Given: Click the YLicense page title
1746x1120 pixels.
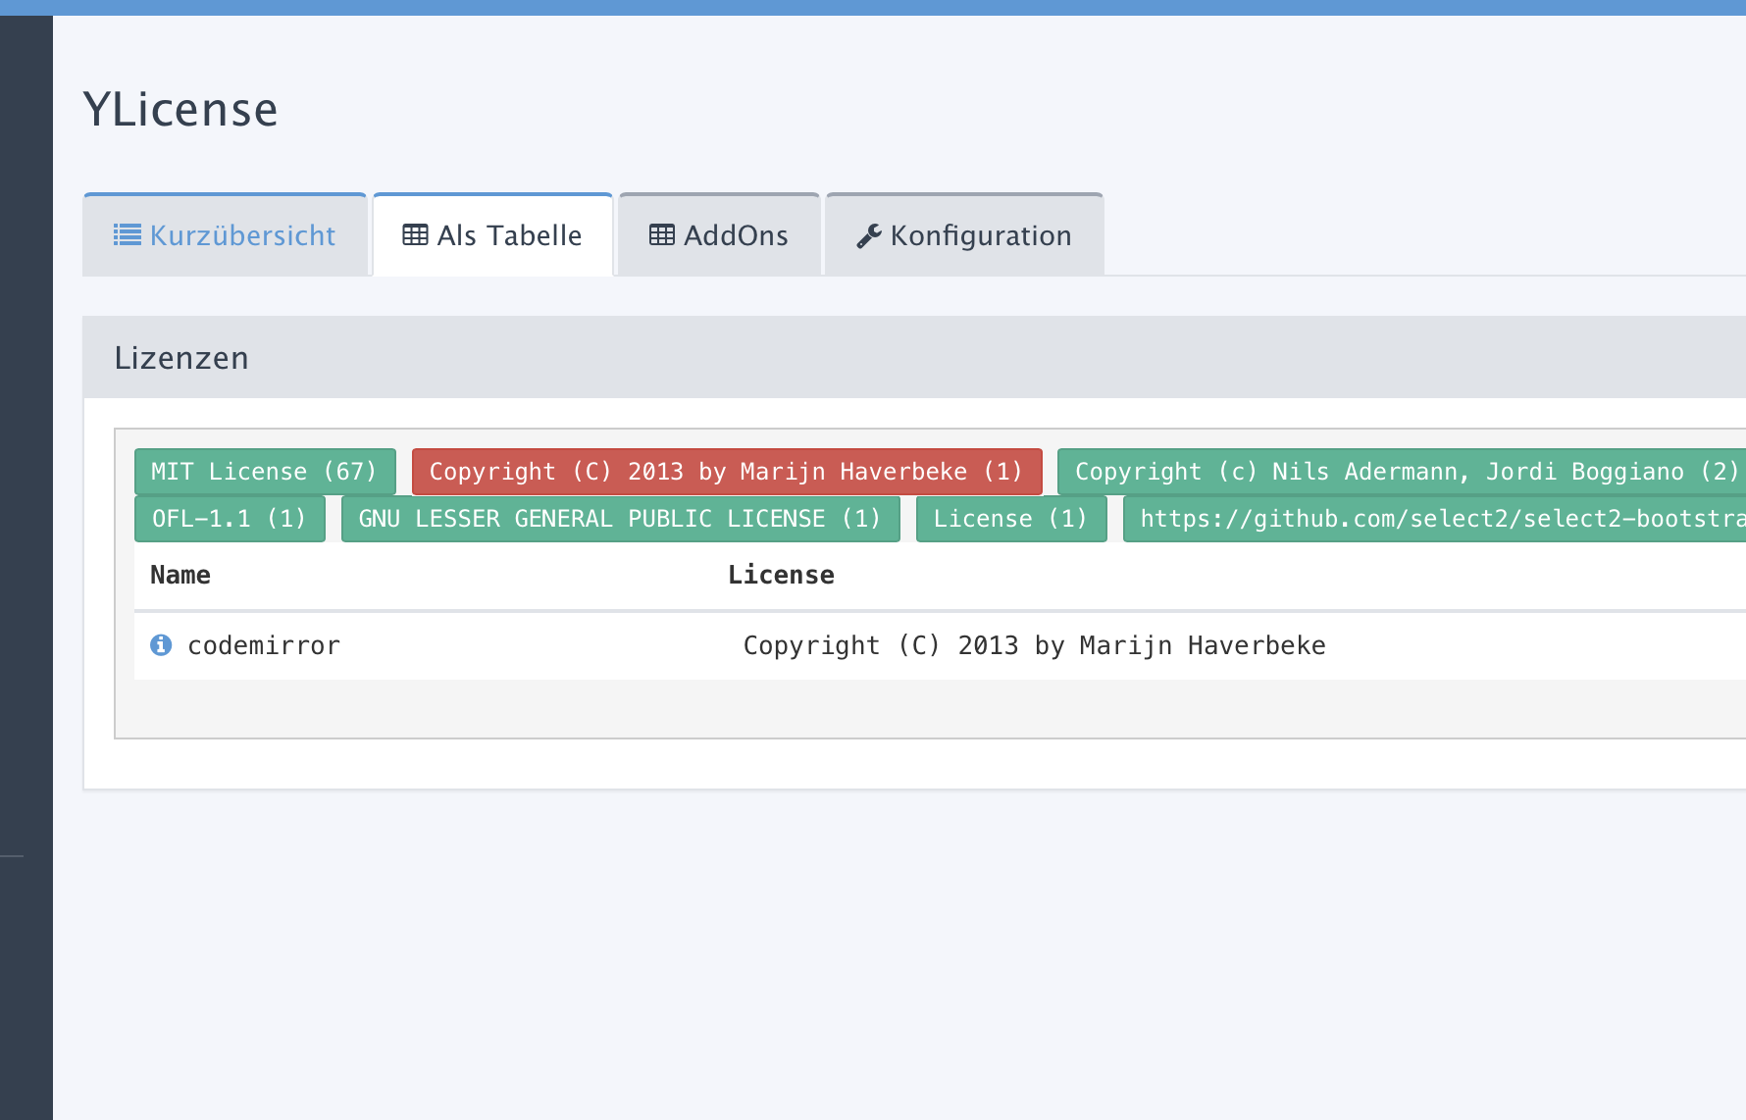Looking at the screenshot, I should tap(180, 109).
